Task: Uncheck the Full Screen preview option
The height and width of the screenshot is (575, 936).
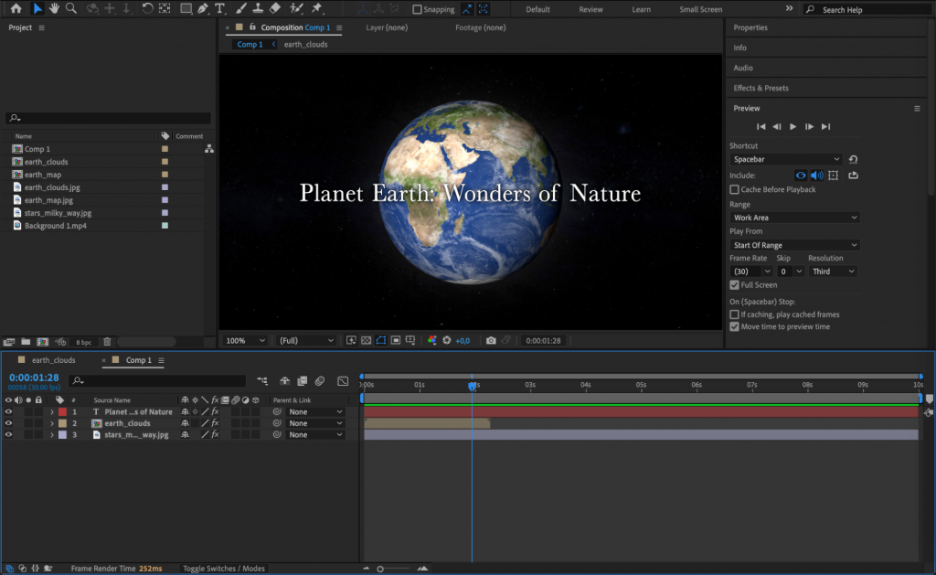Action: coord(734,284)
